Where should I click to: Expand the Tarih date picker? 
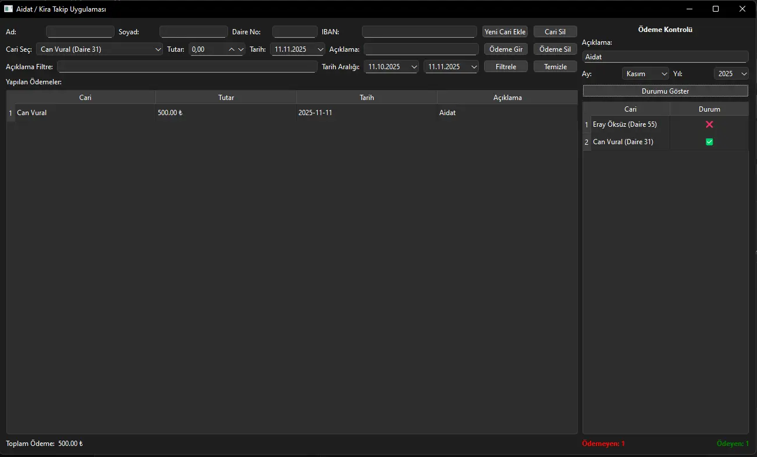320,49
